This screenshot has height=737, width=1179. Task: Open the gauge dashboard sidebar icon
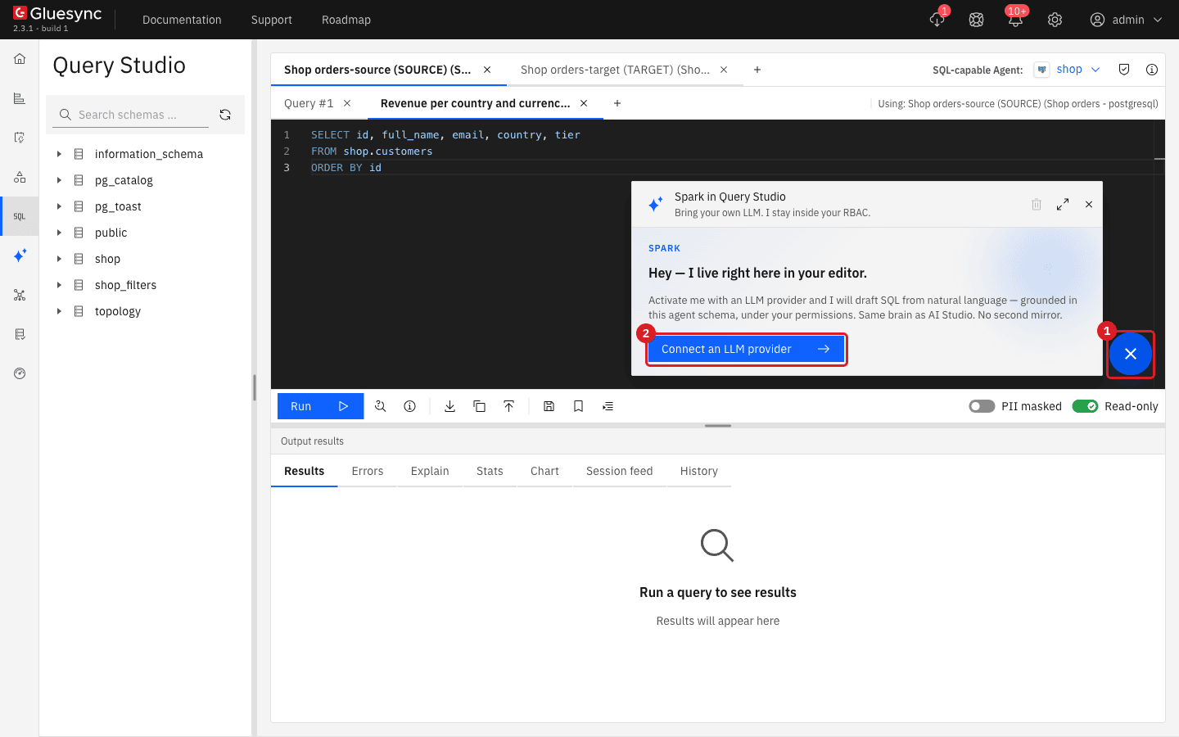coord(20,373)
